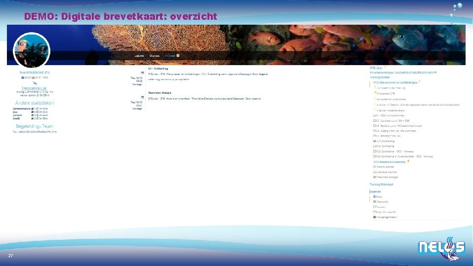Open the 3*Duiker heading in right panel
The width and height of the screenshot is (473, 266).
click(376, 68)
